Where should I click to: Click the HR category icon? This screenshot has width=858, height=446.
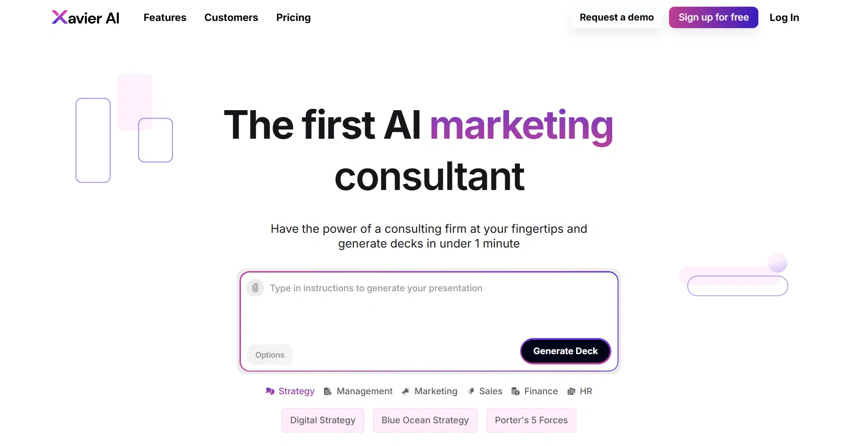[x=571, y=391]
